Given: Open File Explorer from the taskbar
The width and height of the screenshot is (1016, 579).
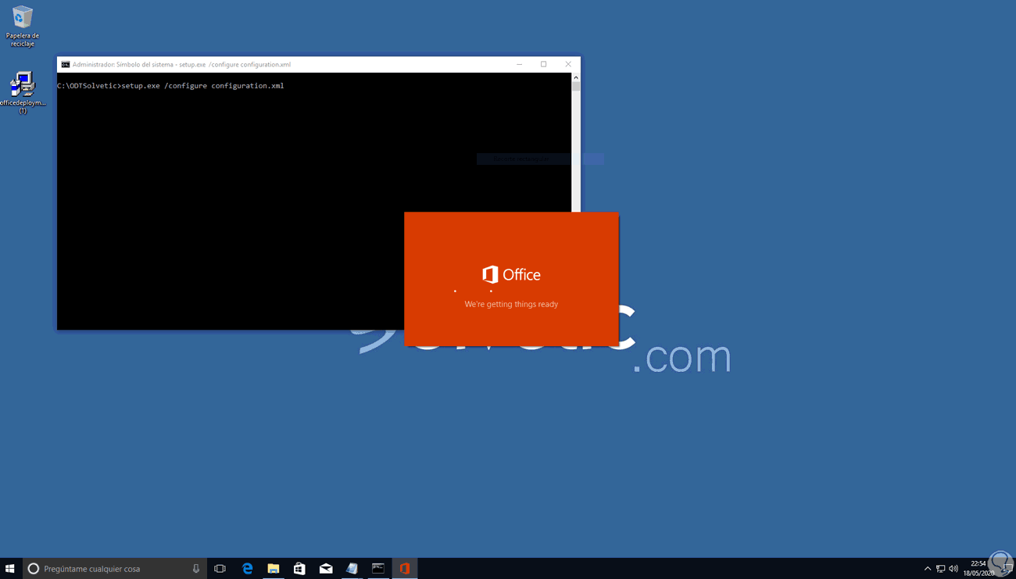Looking at the screenshot, I should click(x=273, y=568).
